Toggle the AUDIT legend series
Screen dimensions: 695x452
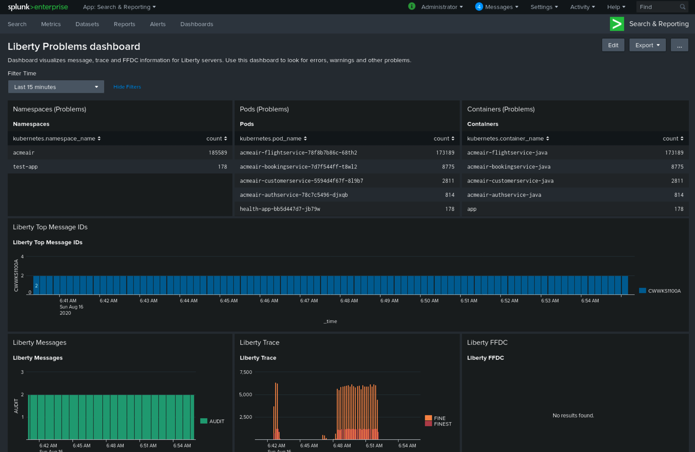point(216,421)
